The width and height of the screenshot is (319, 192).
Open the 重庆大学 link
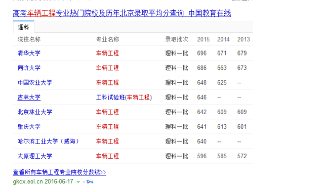(x=29, y=127)
